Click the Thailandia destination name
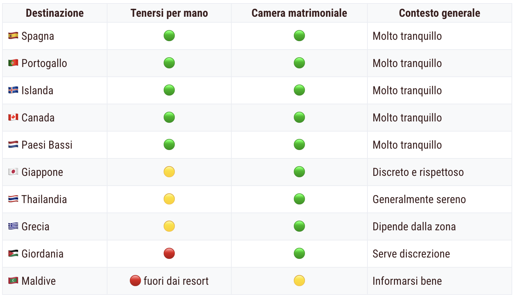Screen dimensions: 515x298 tap(44, 199)
